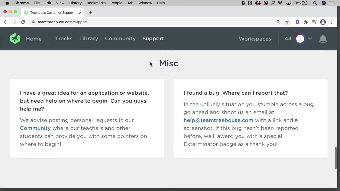
Task: Click the points counter showing 44
Action: [288, 38]
